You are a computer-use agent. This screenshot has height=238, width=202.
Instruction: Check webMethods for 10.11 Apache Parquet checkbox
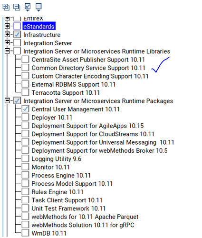pyautogui.click(x=25, y=216)
